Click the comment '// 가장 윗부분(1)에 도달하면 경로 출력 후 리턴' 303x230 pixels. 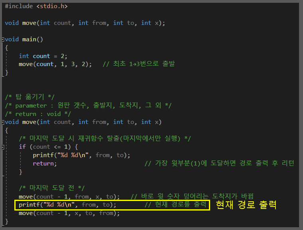(x=219, y=163)
